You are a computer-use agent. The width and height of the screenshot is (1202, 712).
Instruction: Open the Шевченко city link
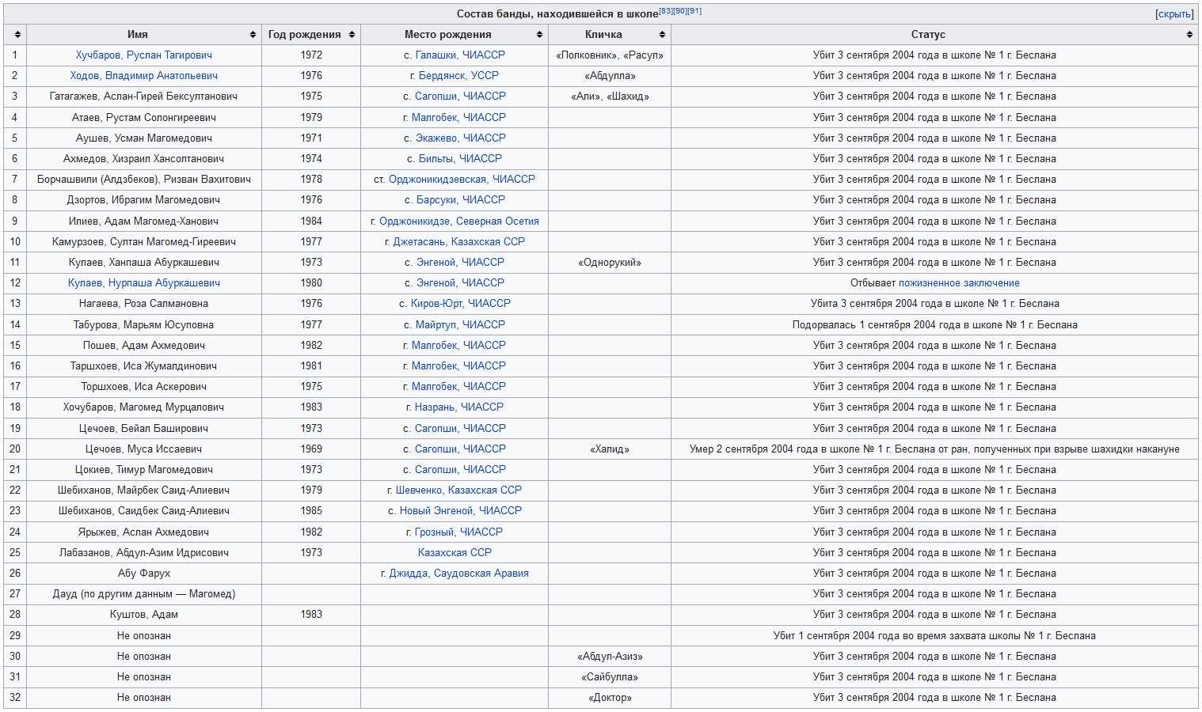pos(419,490)
